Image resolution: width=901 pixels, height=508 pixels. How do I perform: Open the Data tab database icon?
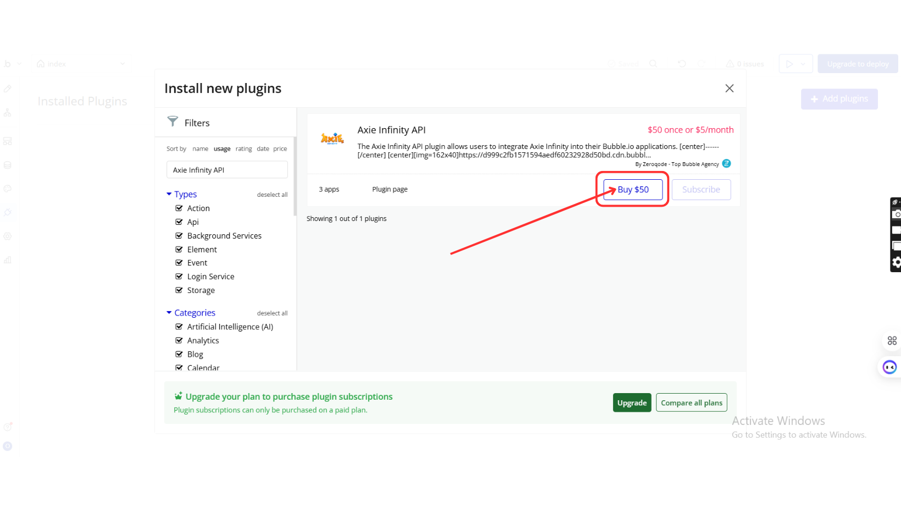(x=8, y=165)
